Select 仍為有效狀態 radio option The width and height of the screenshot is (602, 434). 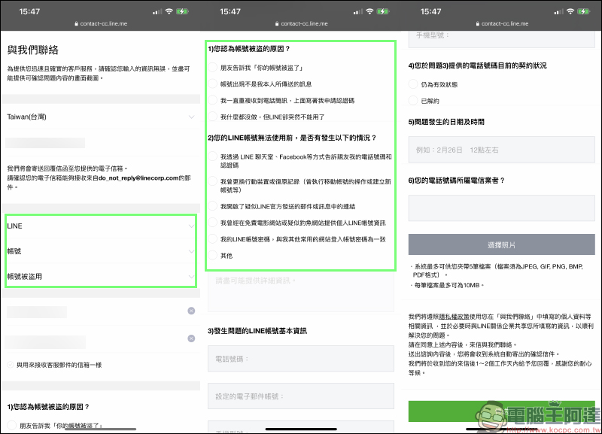413,84
